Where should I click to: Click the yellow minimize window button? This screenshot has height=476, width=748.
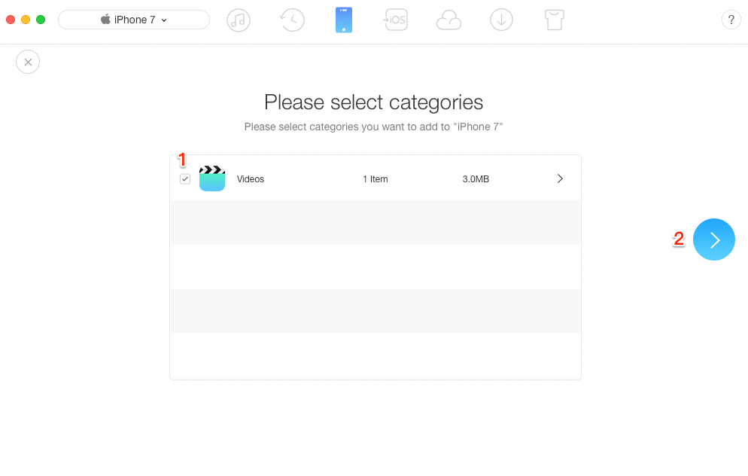click(x=26, y=20)
